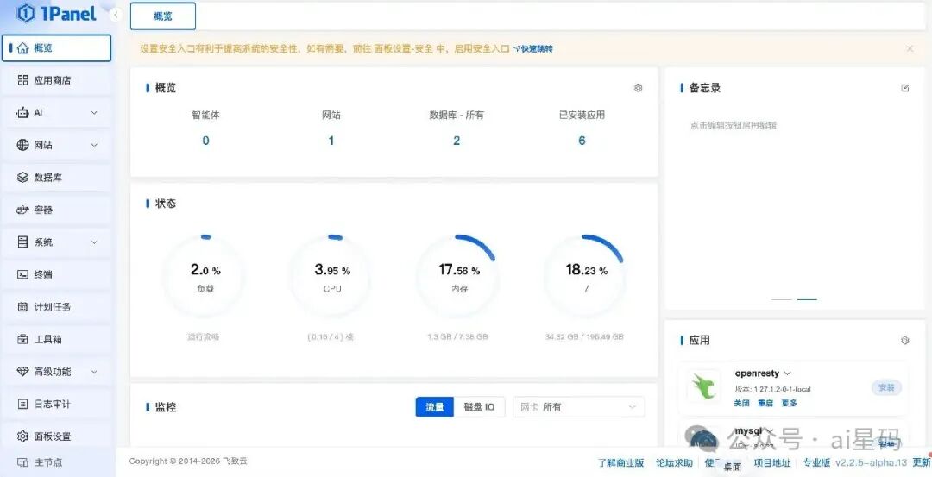Click the openresty app logo
The height and width of the screenshot is (477, 932).
pos(703,386)
